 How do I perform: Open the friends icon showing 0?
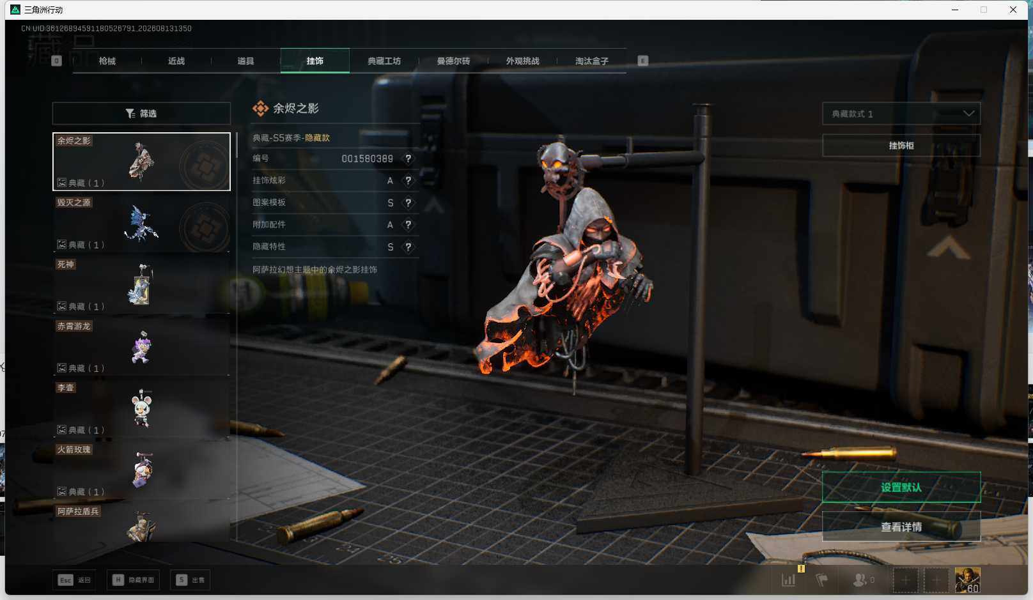pos(864,580)
